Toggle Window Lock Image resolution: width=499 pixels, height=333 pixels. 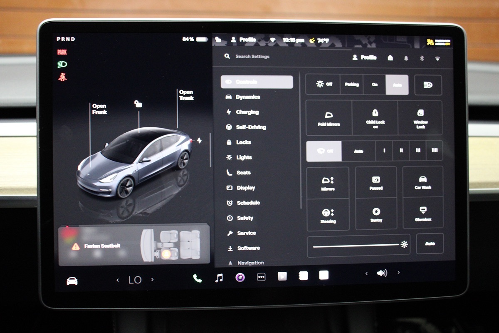coord(420,118)
